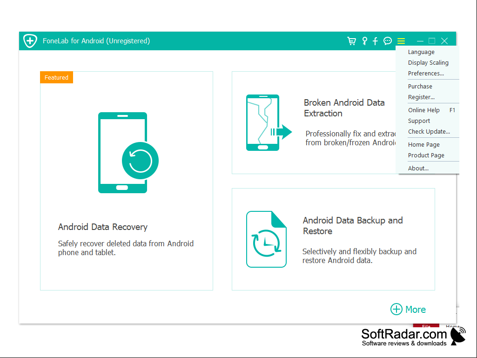Screen dimensions: 477x358
Task: Click the More link
Action: (416, 310)
